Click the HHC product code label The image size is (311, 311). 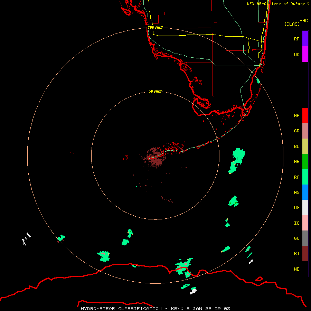click(303, 21)
